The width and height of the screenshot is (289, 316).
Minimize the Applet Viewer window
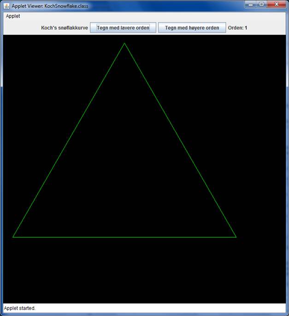click(x=251, y=4)
